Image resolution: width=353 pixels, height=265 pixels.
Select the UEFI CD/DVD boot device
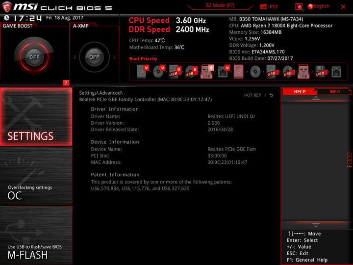(x=159, y=72)
